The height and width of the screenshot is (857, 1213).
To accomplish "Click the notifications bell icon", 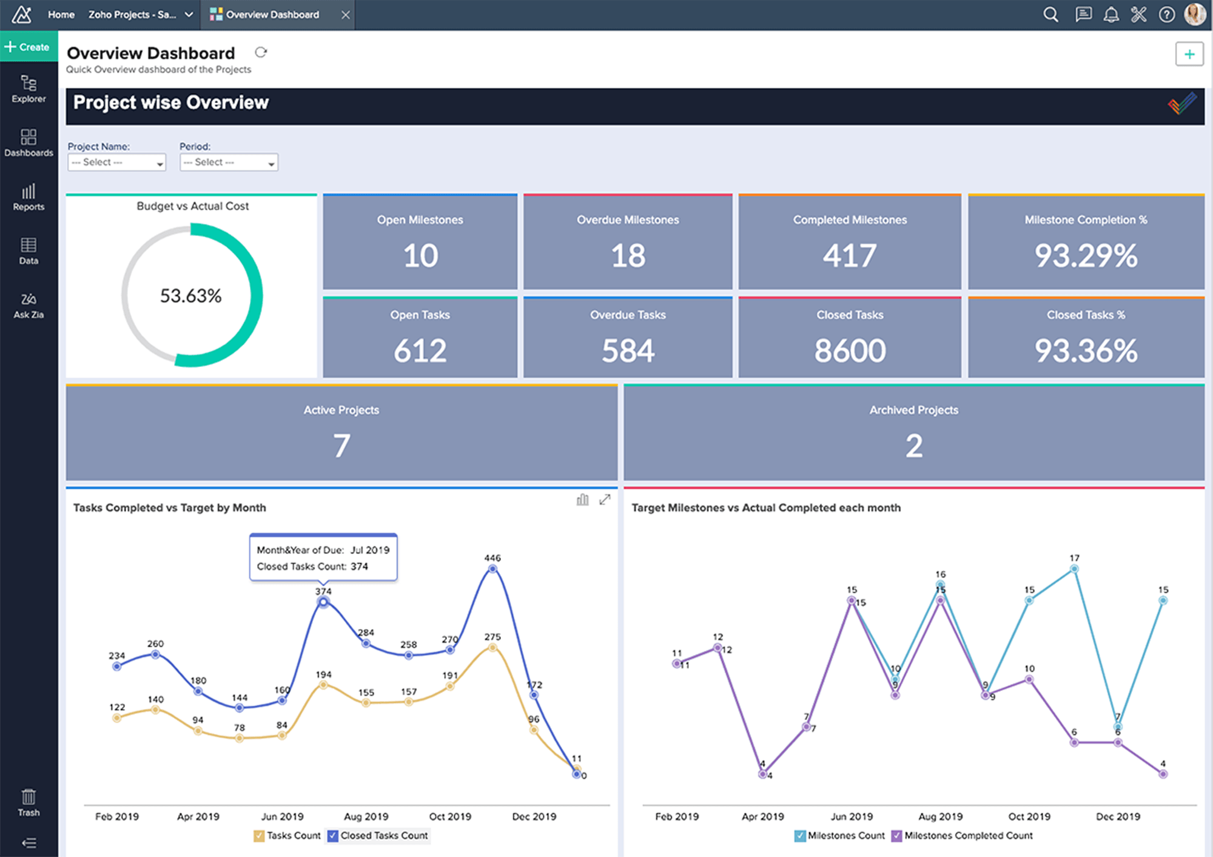I will [1111, 15].
